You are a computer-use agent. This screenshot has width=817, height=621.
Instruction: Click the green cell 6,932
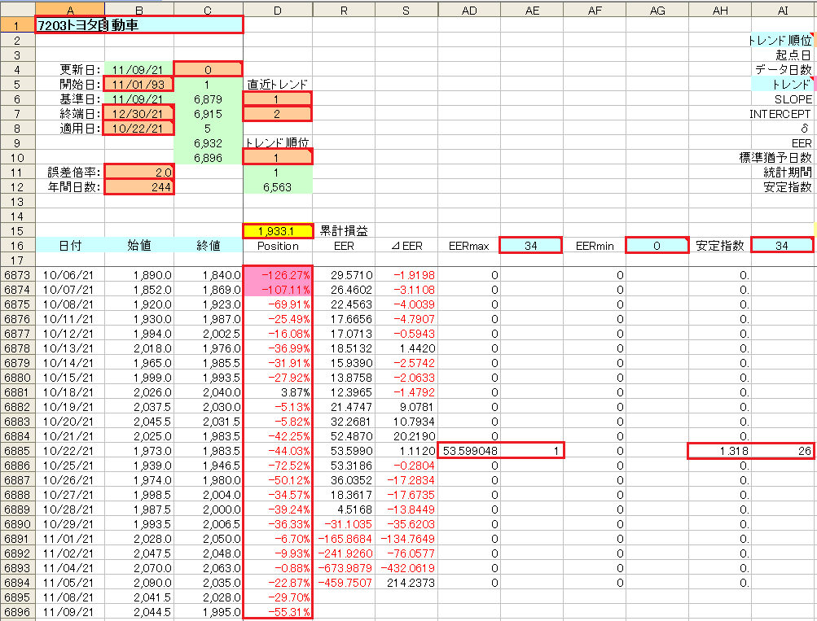[x=208, y=143]
